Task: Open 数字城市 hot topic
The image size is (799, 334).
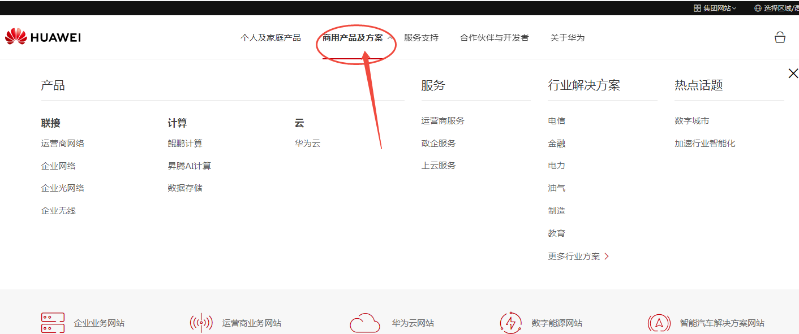Action: point(692,120)
